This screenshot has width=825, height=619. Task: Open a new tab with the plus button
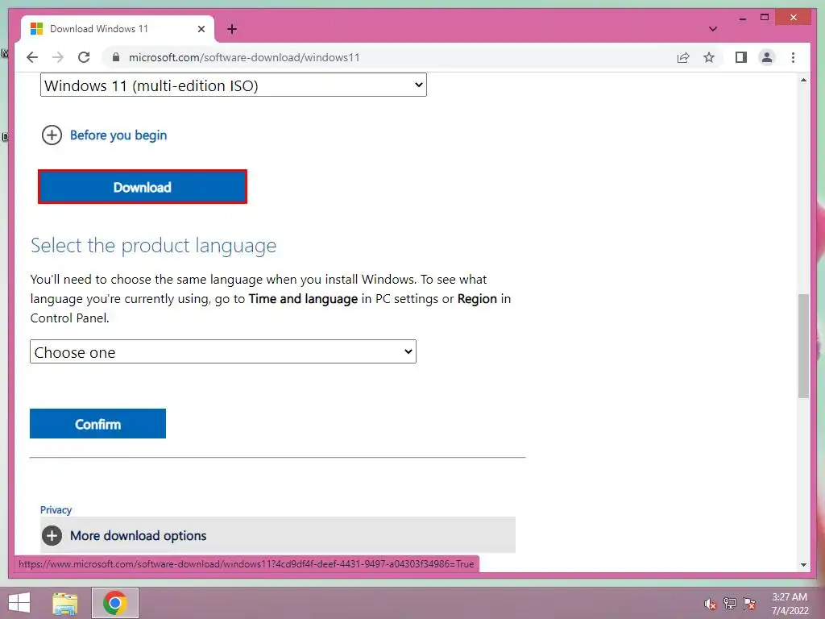pos(232,29)
